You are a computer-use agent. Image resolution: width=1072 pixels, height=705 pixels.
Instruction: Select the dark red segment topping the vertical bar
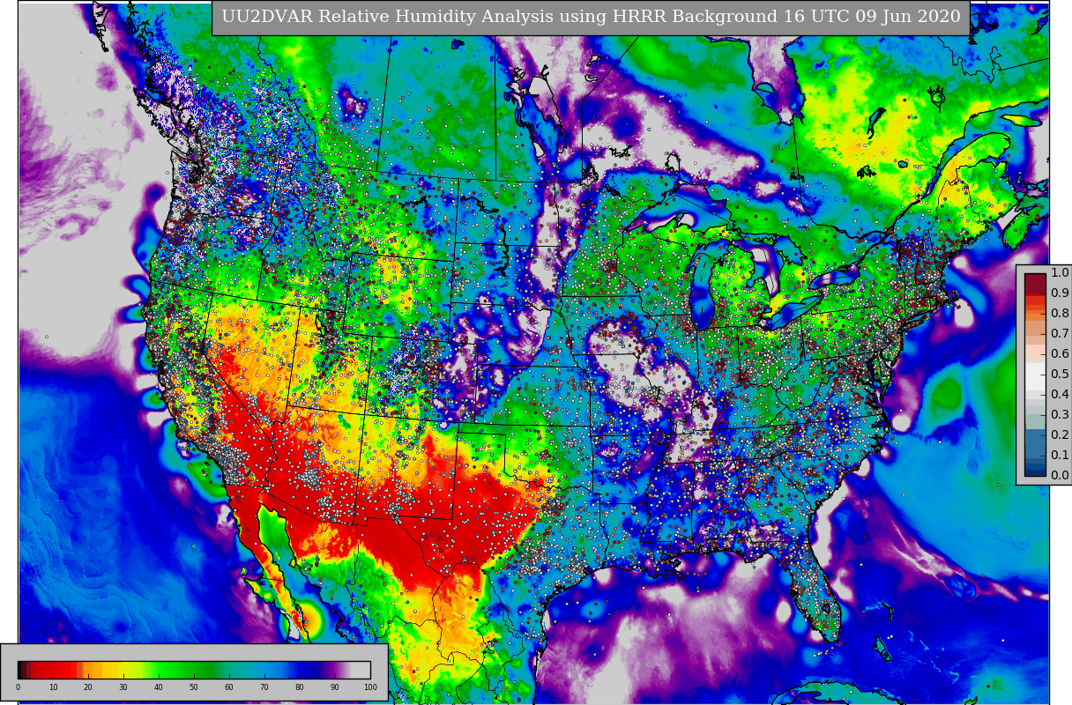(1035, 284)
